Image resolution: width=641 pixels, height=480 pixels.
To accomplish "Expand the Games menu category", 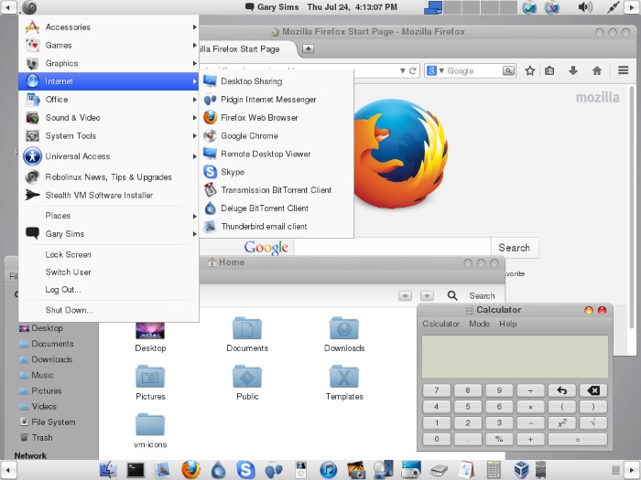I will (109, 45).
